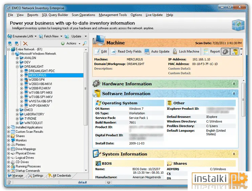
Task: Collapse the System Information section chevron
Action: coord(234,154)
